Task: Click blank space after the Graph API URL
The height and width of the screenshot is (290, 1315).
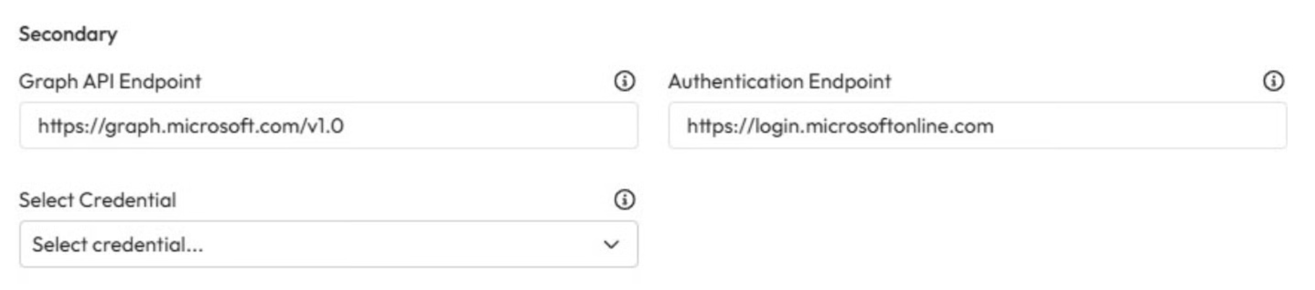Action: pos(495,126)
